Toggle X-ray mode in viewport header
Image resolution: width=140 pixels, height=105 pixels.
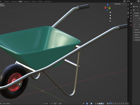tap(96, 104)
